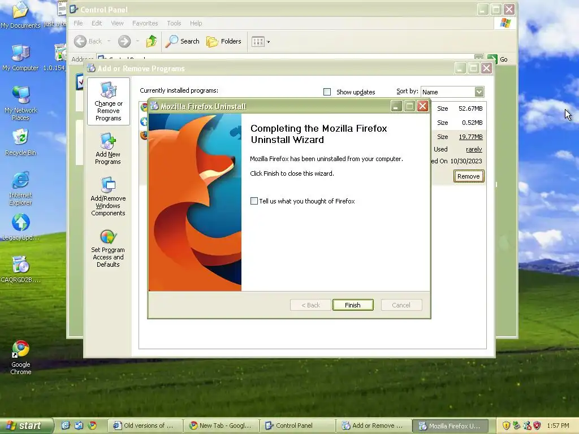The width and height of the screenshot is (579, 434).
Task: Close the Add or Remove Programs window
Action: 486,68
